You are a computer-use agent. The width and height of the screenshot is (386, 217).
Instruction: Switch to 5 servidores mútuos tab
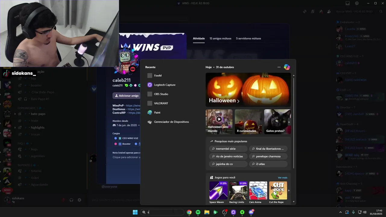(248, 39)
